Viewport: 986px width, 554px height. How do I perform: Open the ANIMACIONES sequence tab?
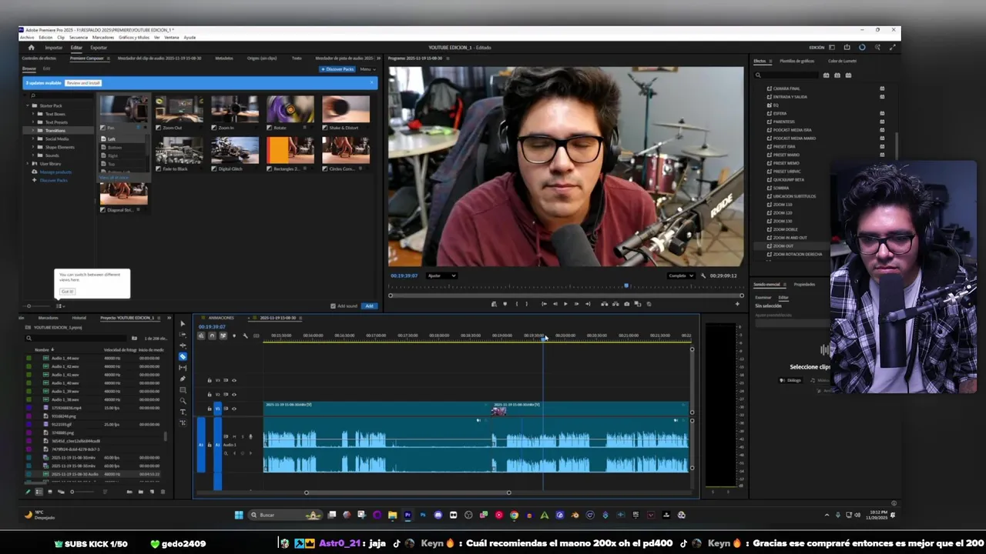coord(221,318)
